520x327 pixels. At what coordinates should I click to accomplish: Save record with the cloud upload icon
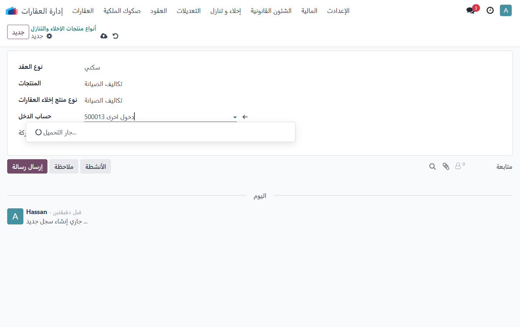coord(104,36)
